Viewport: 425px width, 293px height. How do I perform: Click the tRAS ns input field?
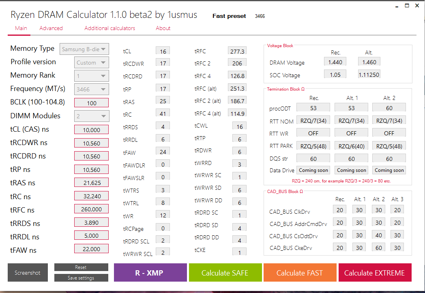coord(92,182)
